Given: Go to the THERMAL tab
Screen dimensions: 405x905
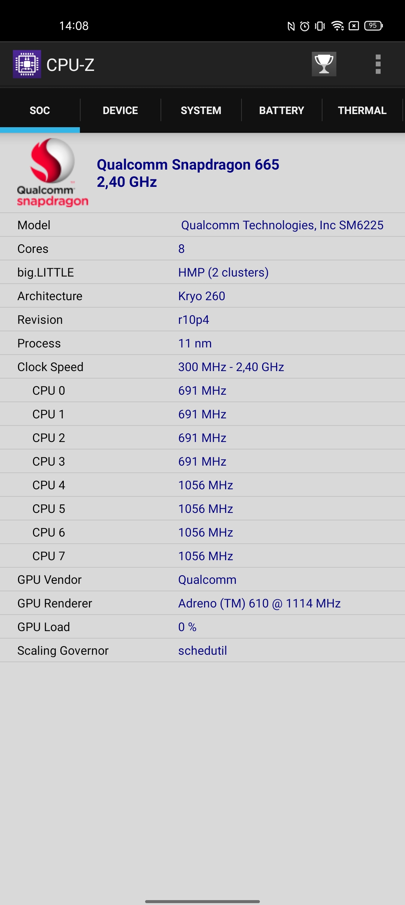Looking at the screenshot, I should (x=362, y=110).
